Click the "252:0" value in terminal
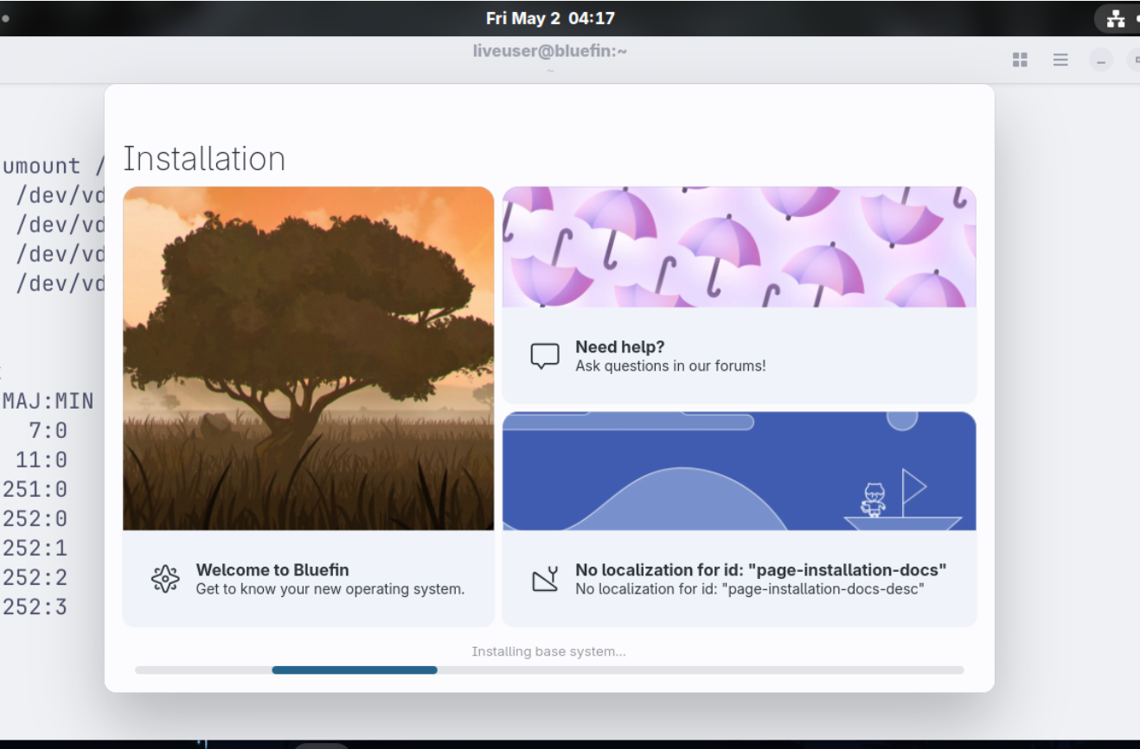Viewport: 1140px width, 749px height. tap(35, 518)
